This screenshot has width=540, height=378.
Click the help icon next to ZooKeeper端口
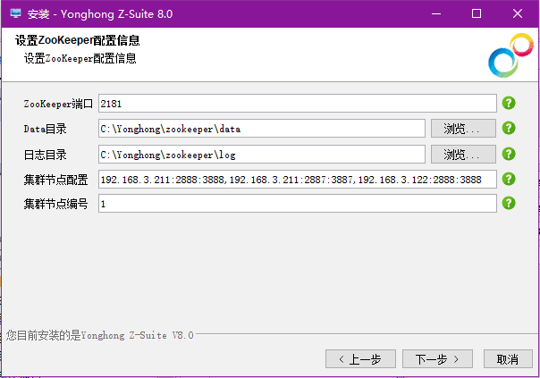[x=509, y=103]
